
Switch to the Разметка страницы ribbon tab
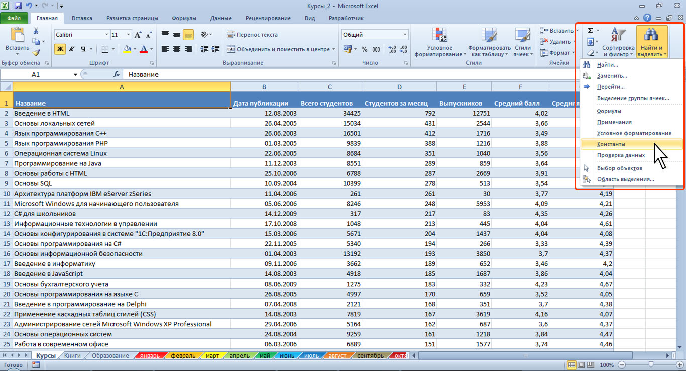(x=132, y=18)
